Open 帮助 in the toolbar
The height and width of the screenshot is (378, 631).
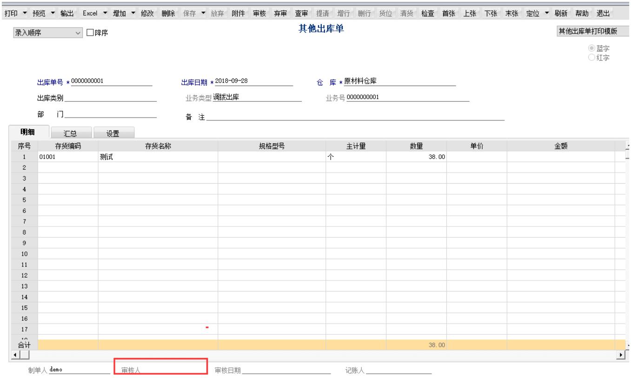click(582, 13)
